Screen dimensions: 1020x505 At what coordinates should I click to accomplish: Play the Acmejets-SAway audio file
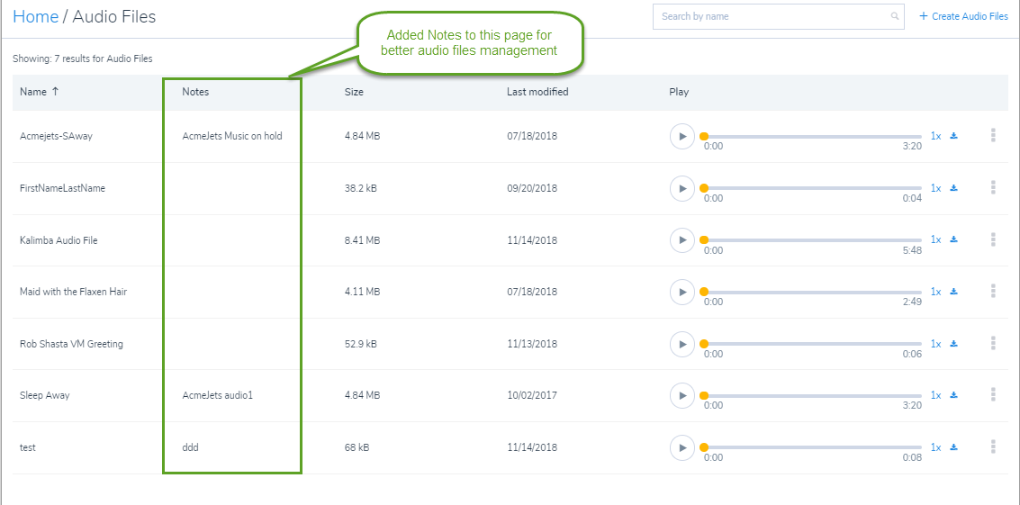682,137
